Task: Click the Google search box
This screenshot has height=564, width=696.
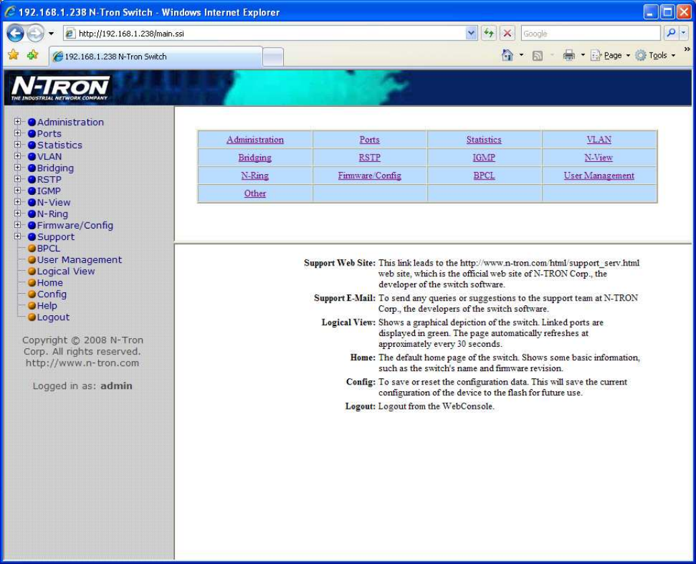Action: 591,34
